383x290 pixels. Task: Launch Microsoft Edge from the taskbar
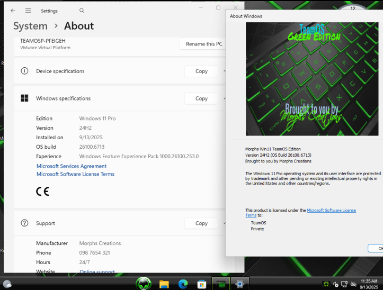point(183,284)
